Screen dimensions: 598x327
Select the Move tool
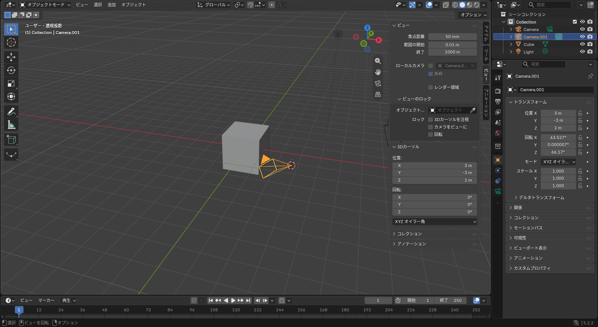tap(11, 57)
